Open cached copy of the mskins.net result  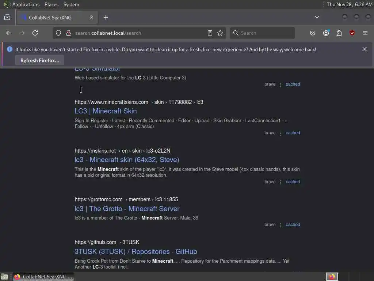(x=293, y=182)
